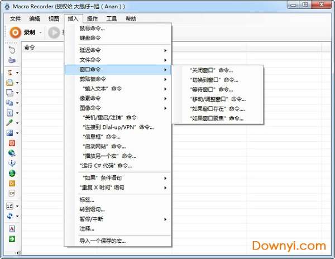Click the image command picture icon

coord(10,133)
